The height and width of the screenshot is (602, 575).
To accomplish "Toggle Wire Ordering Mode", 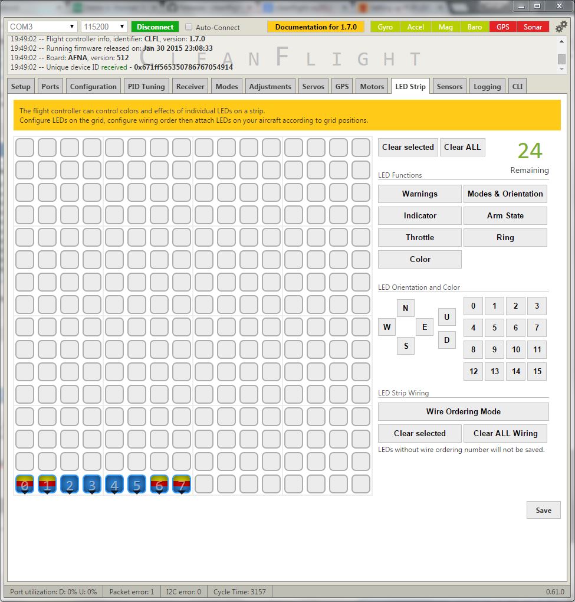I will tap(463, 412).
